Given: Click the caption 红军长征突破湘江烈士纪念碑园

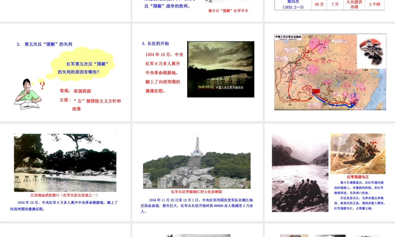Looking at the screenshot, I should point(196,192).
